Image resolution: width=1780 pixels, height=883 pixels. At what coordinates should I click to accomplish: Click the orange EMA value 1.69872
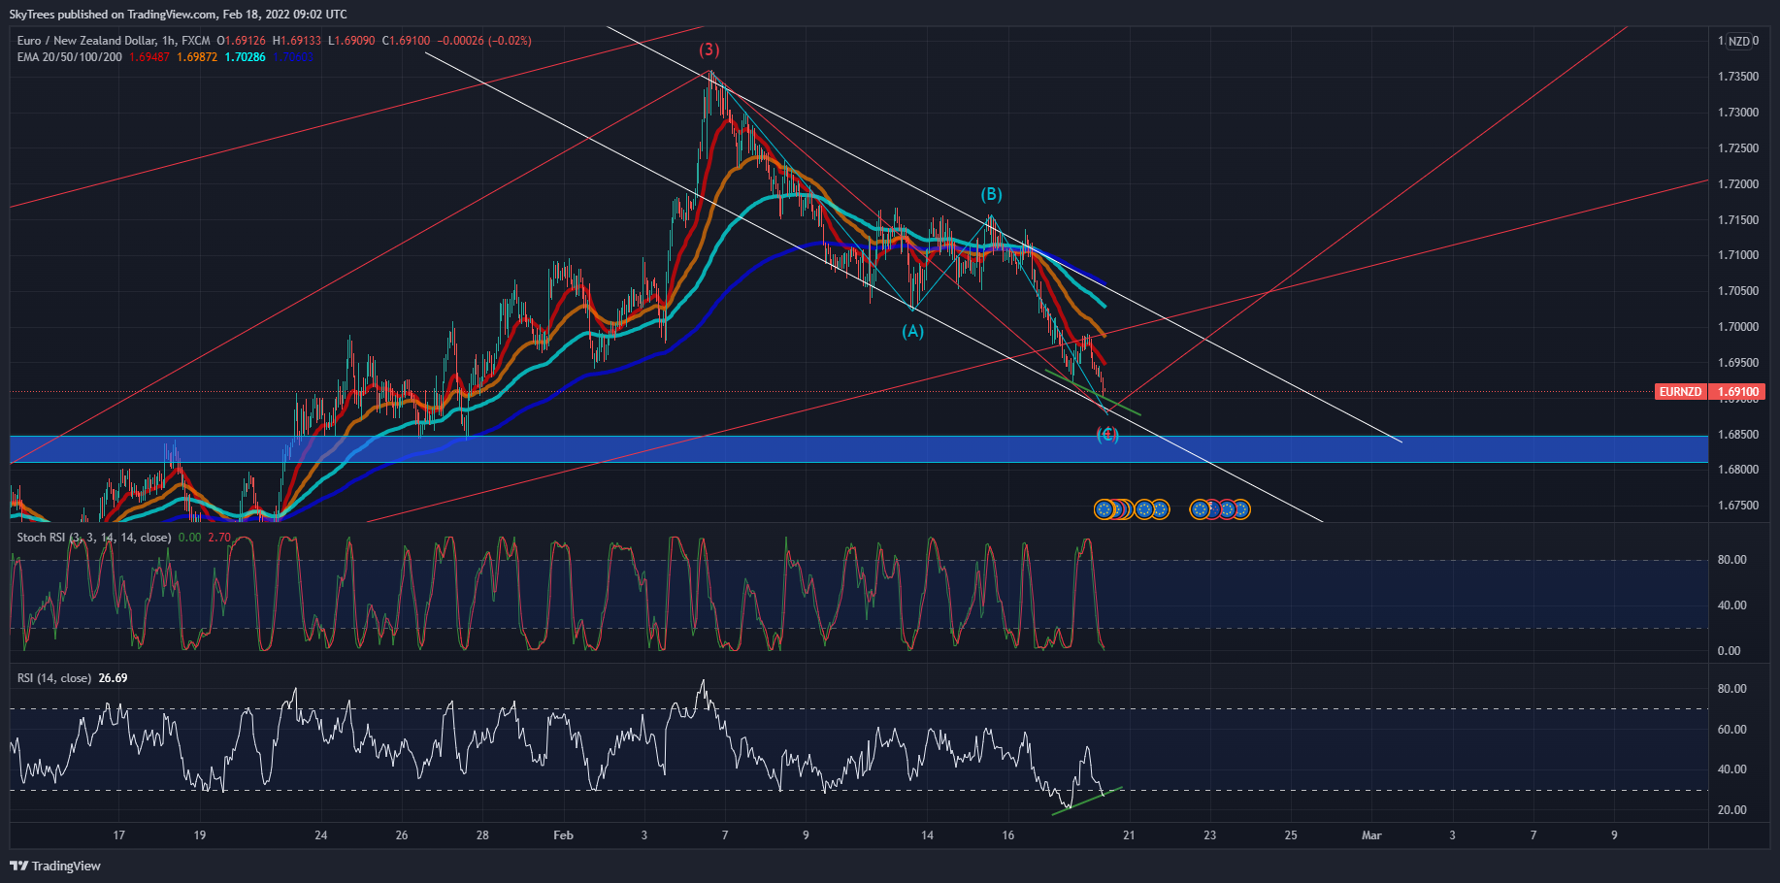pos(197,57)
